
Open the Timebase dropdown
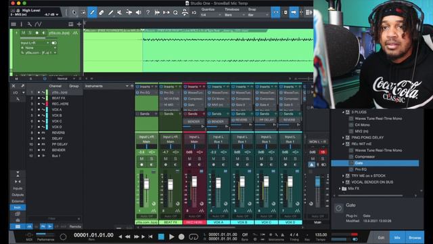coord(235,15)
